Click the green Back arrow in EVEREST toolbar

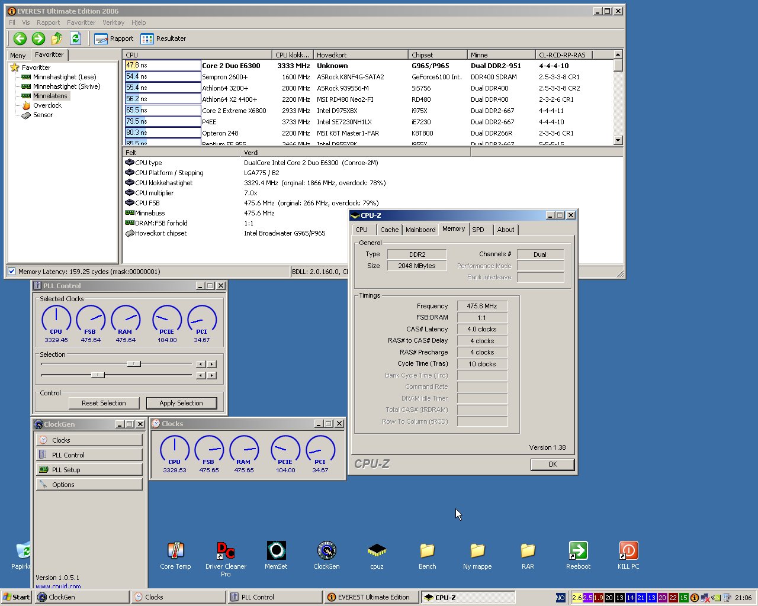pos(20,38)
